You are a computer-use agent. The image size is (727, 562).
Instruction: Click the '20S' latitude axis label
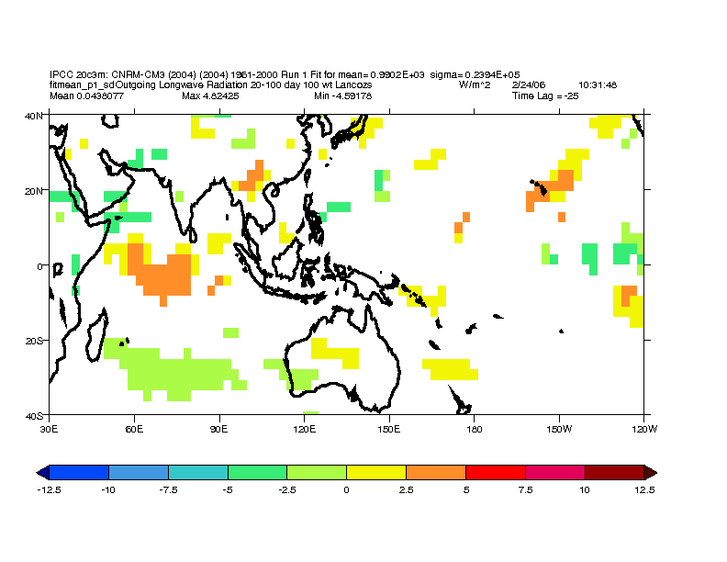point(34,342)
